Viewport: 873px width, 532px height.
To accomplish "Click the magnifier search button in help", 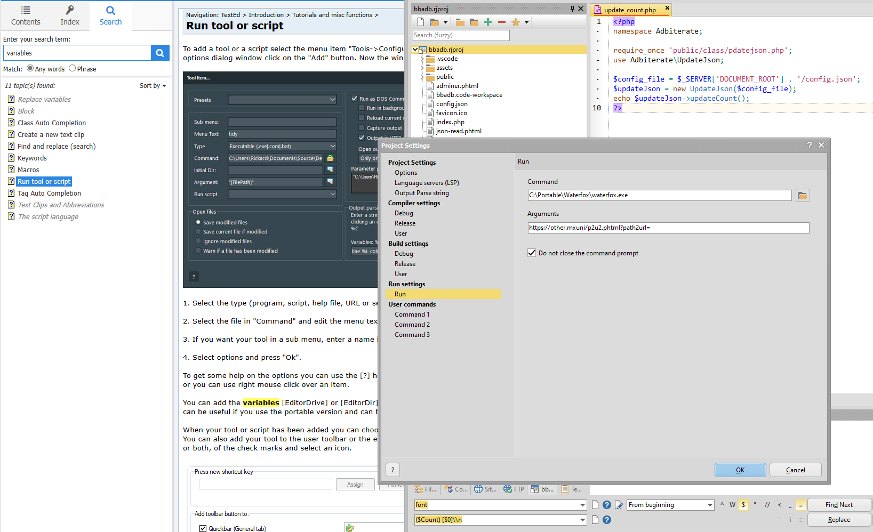I will click(160, 53).
